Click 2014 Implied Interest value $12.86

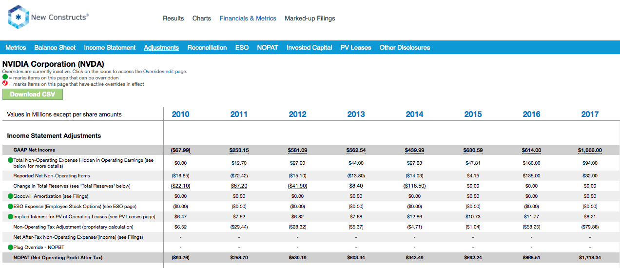coord(414,217)
